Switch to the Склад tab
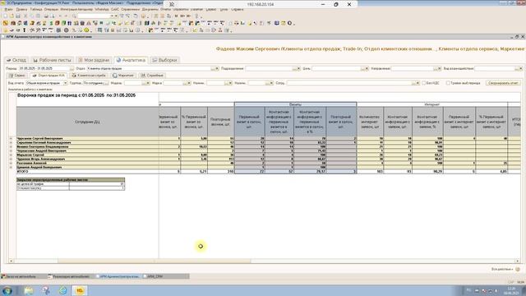The height and width of the screenshot is (296, 526). (16, 60)
